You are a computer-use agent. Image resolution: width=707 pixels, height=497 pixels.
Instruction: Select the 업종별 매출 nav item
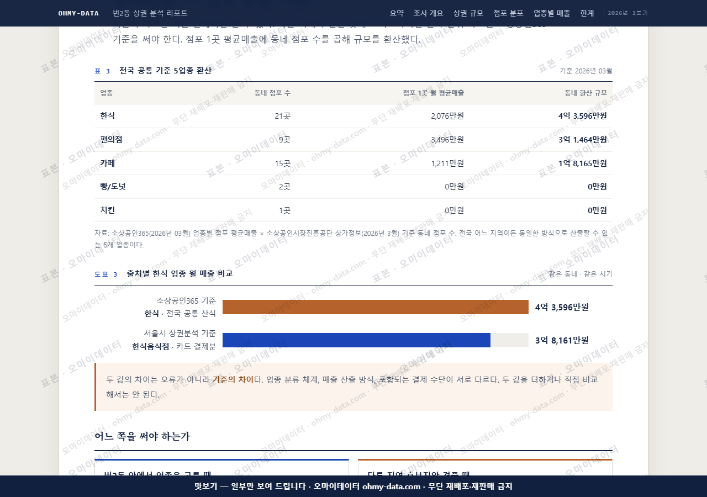(552, 13)
